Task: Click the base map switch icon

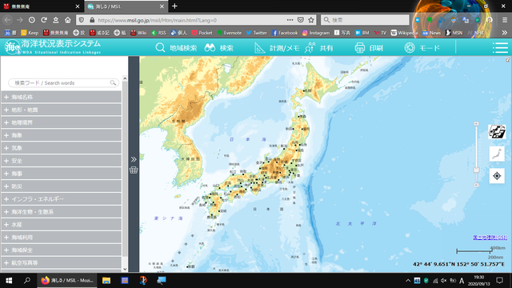Action: pyautogui.click(x=497, y=131)
